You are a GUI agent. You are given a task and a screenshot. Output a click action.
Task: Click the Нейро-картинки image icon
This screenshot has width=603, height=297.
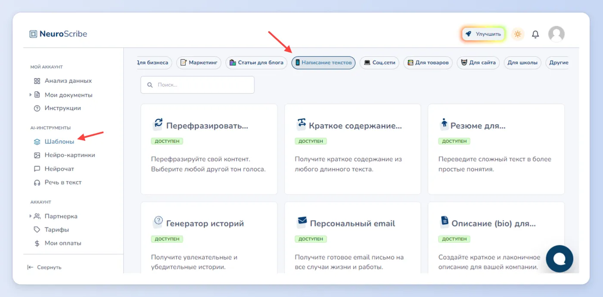[37, 155]
